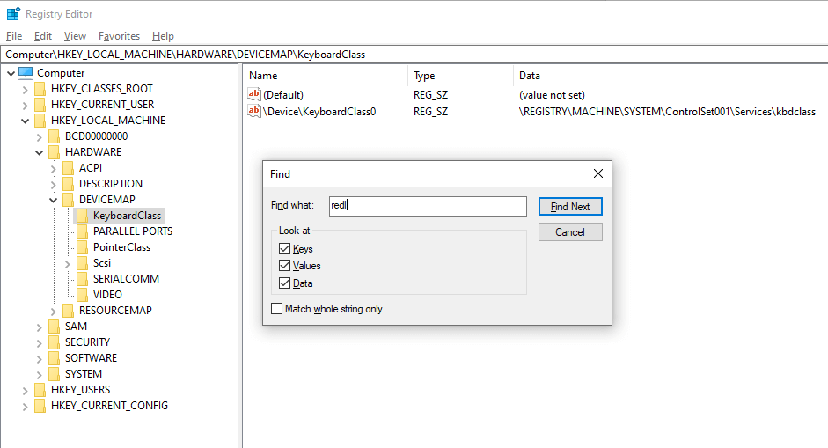
Task: Click the Scsi folder icon
Action: (83, 263)
